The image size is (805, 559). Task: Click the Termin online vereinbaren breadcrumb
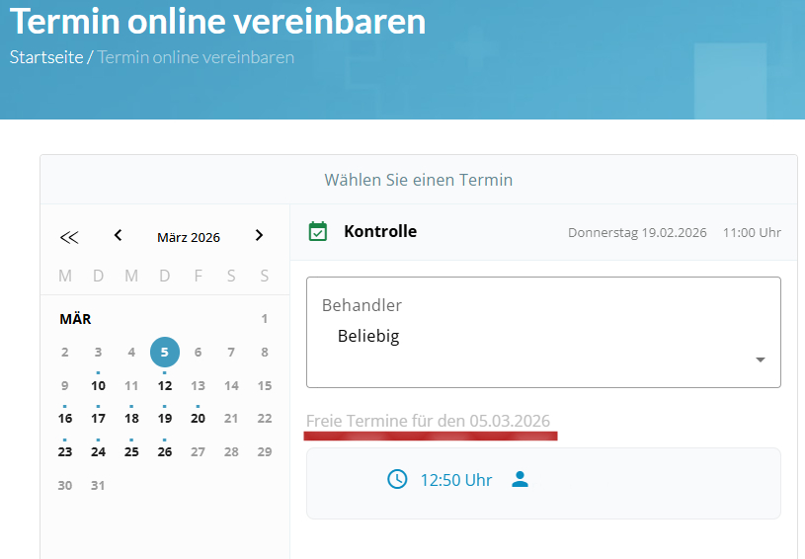(196, 57)
